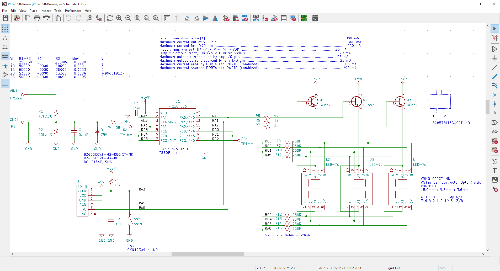Activate the Add text tool

(494, 171)
